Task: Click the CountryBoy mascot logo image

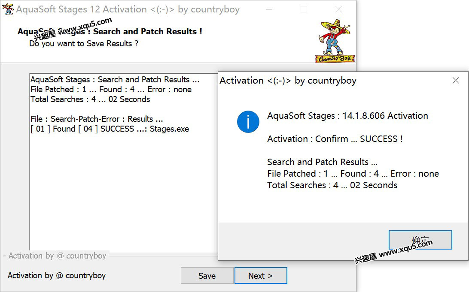Action: (x=335, y=41)
